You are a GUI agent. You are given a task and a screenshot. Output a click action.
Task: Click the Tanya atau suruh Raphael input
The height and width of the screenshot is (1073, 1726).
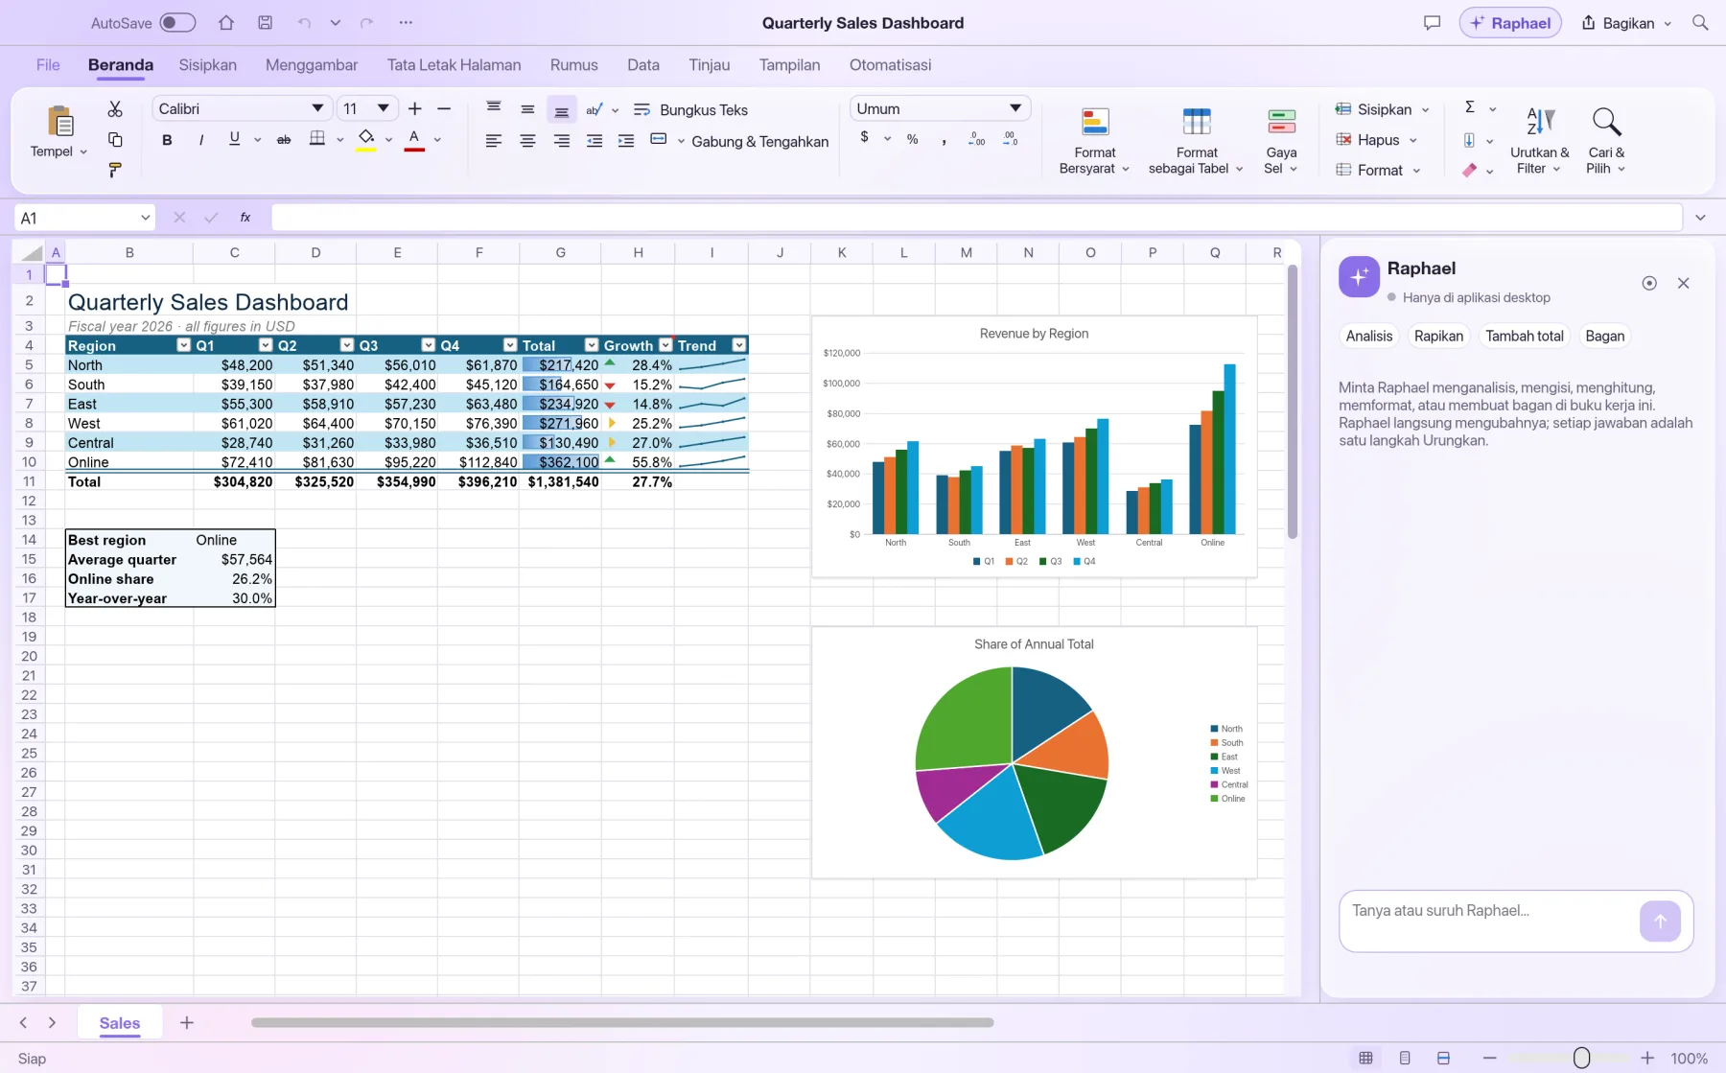tap(1490, 921)
